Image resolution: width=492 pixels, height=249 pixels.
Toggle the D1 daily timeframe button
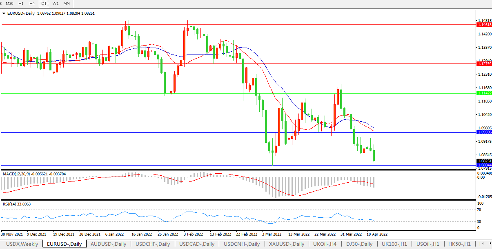click(44, 4)
